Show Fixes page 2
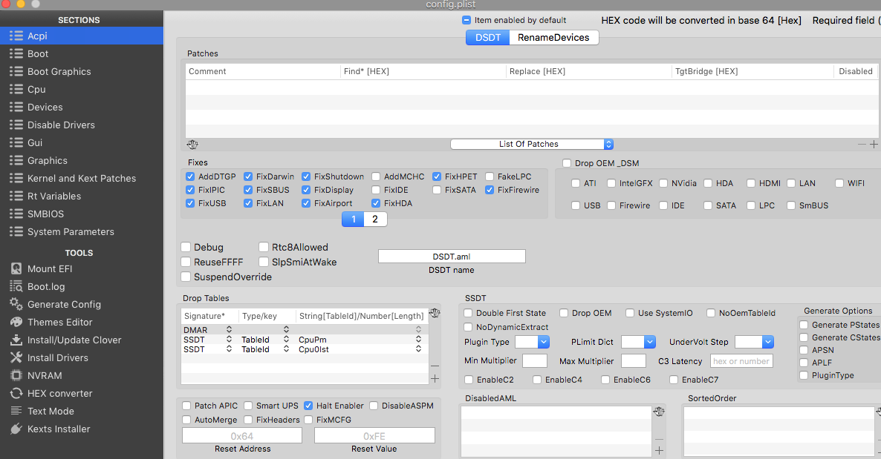Viewport: 881px width, 459px height. pos(375,219)
